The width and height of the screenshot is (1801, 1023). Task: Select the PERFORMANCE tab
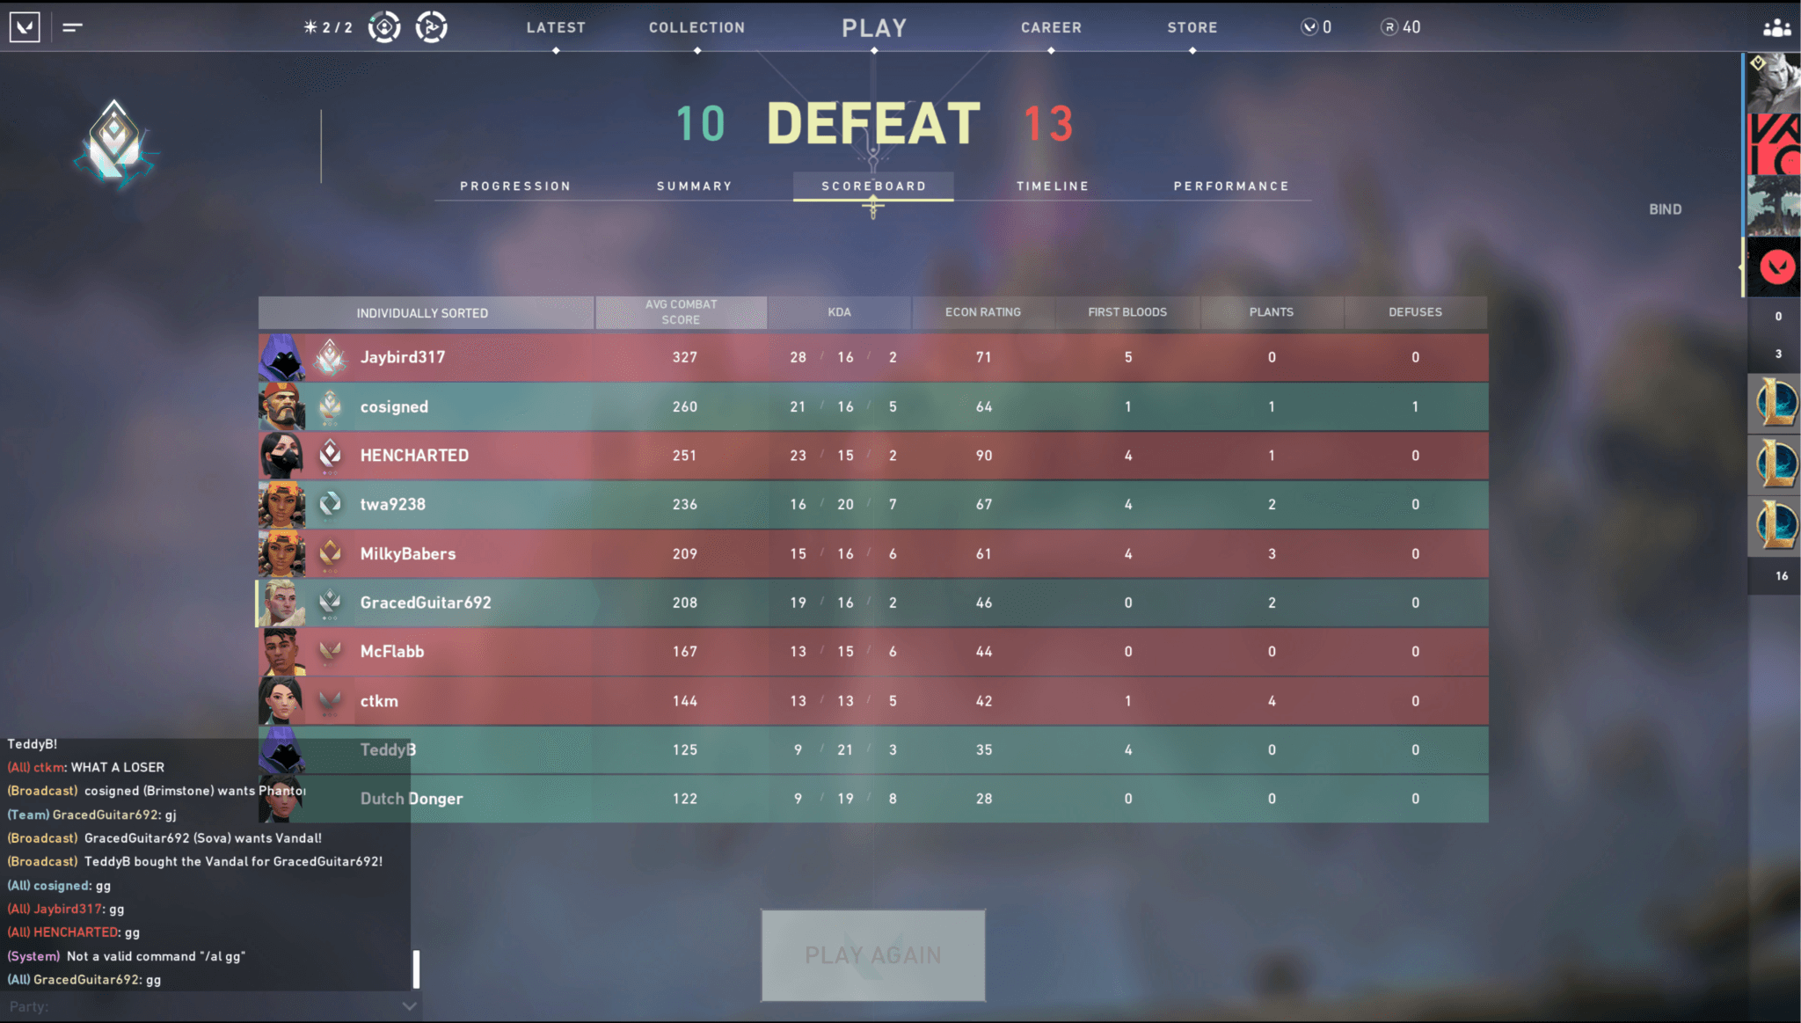tap(1229, 185)
